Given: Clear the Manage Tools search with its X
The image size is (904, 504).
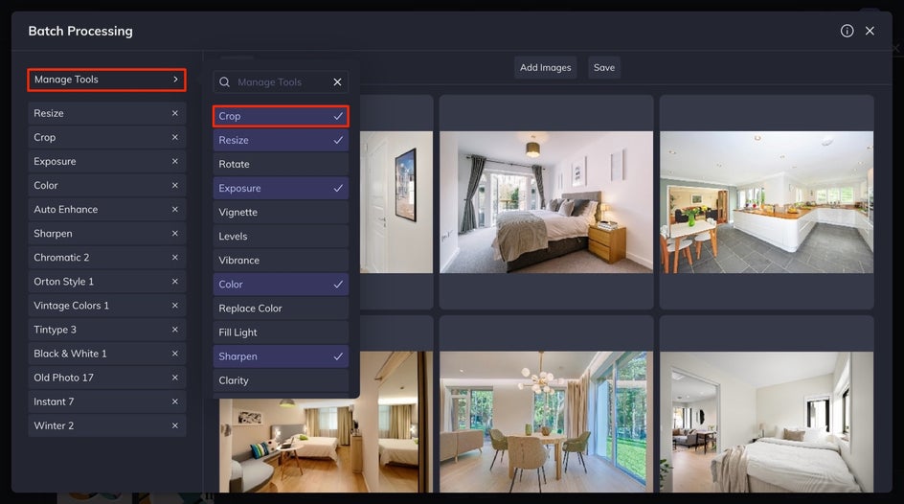Looking at the screenshot, I should click(x=337, y=81).
